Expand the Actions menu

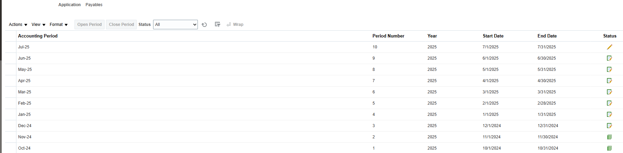coord(18,25)
